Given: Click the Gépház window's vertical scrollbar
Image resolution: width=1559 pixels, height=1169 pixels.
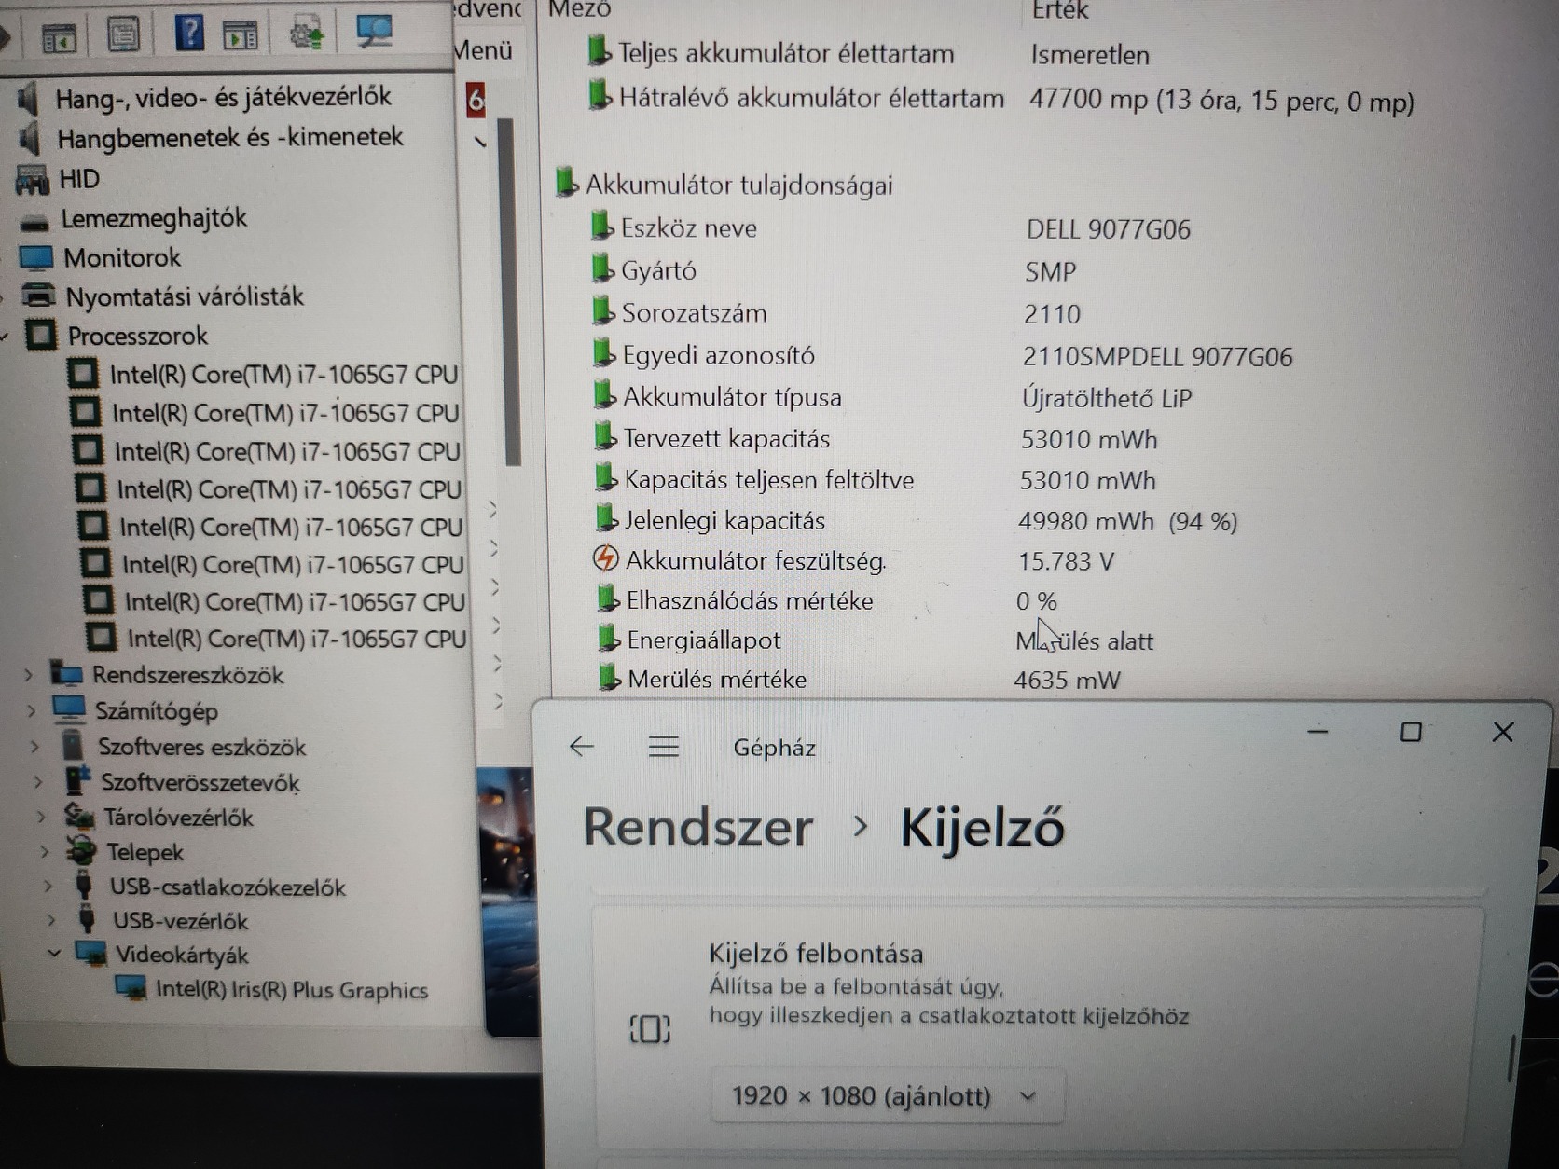Looking at the screenshot, I should pyautogui.click(x=1511, y=1058).
